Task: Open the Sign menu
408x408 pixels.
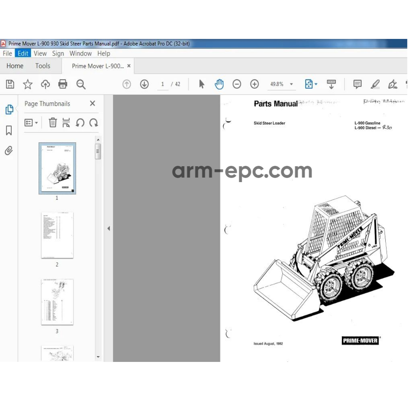Action: pos(58,53)
